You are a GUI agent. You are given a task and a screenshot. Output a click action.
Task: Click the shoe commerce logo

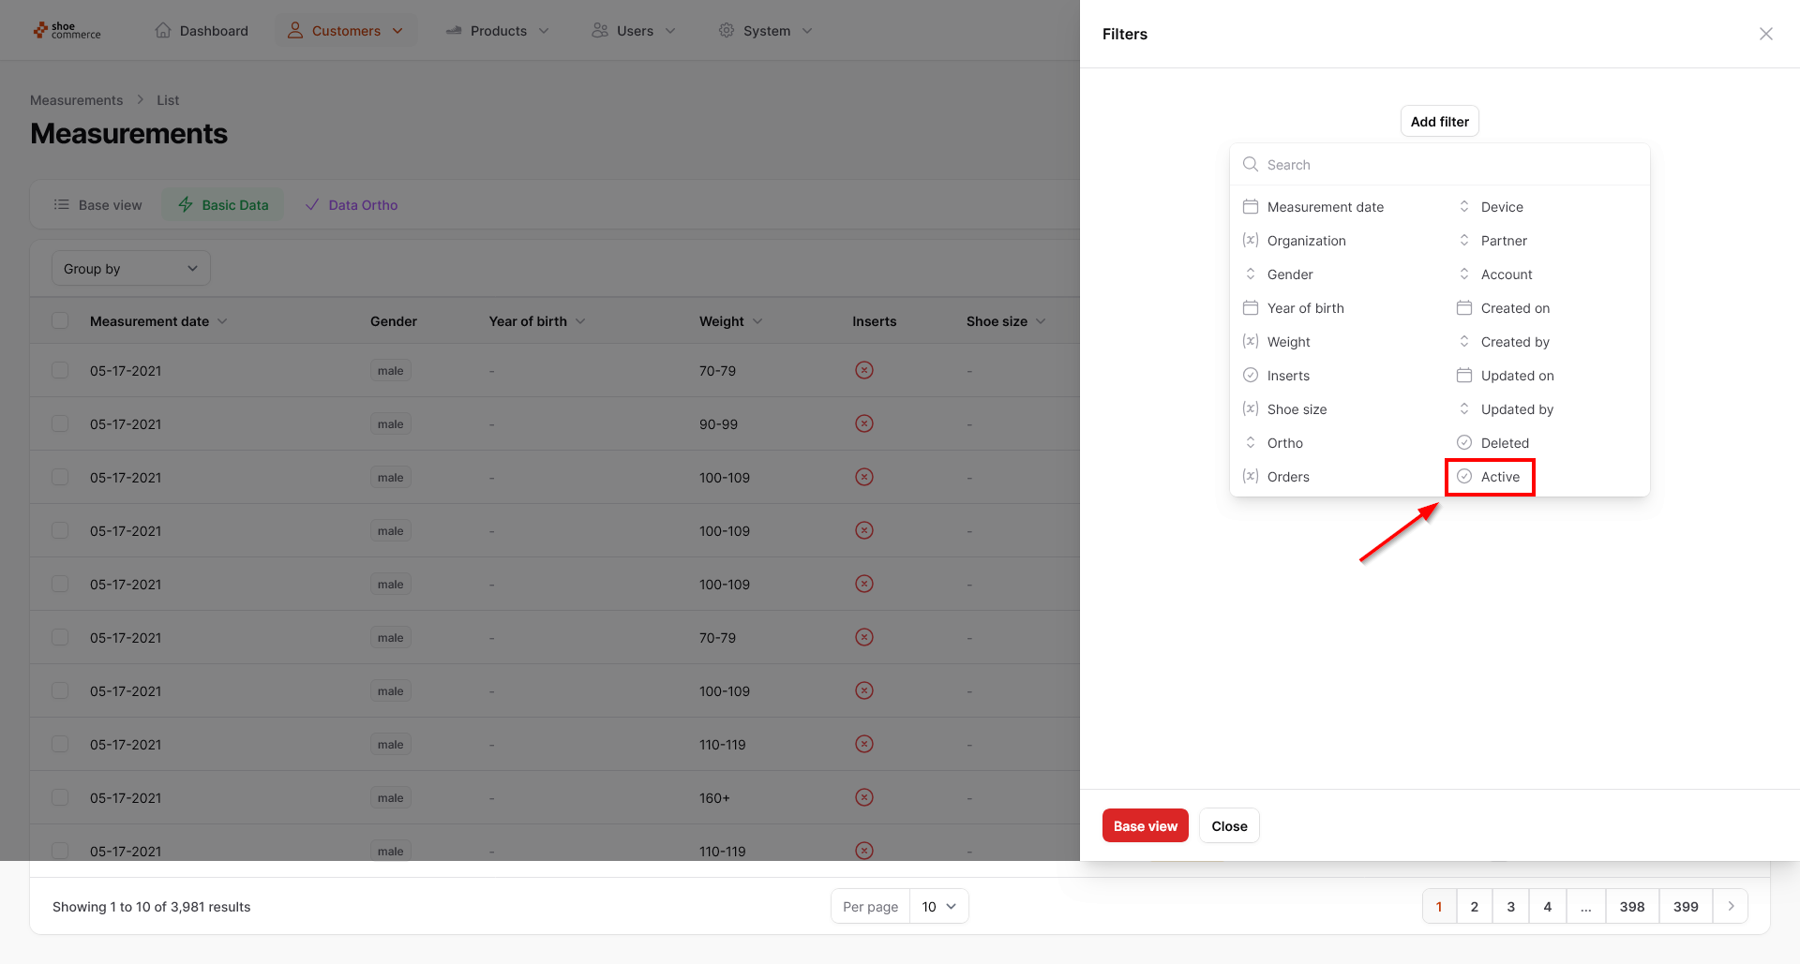click(x=67, y=31)
